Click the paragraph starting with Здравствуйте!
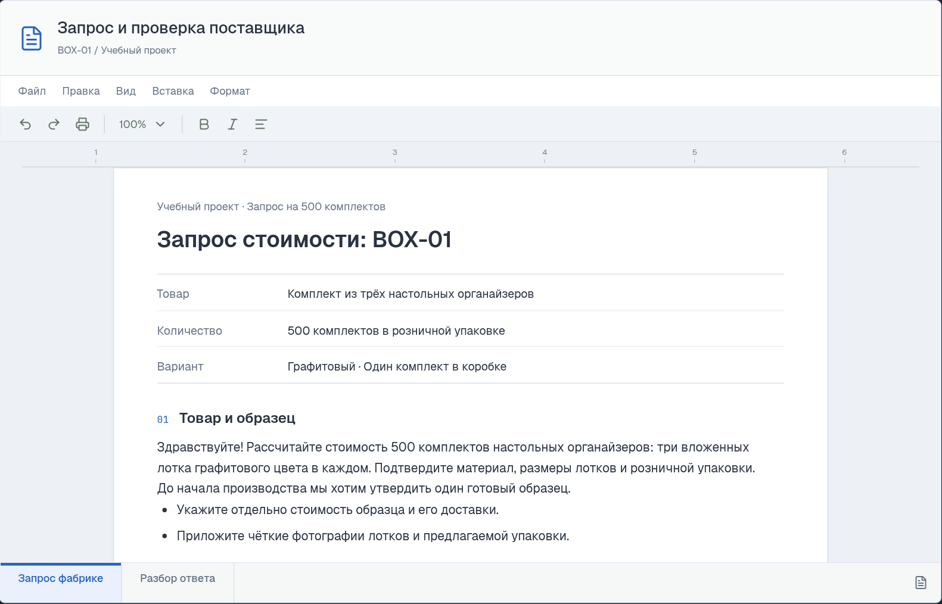The width and height of the screenshot is (942, 604). point(456,468)
